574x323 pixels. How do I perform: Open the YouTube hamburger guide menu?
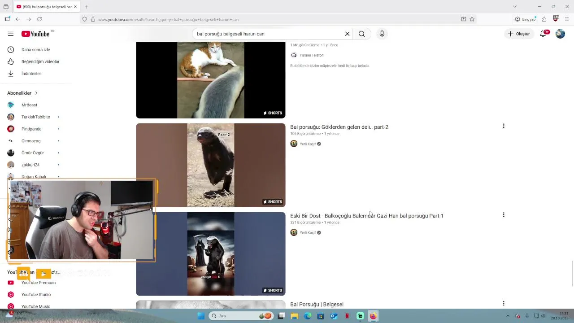[11, 34]
